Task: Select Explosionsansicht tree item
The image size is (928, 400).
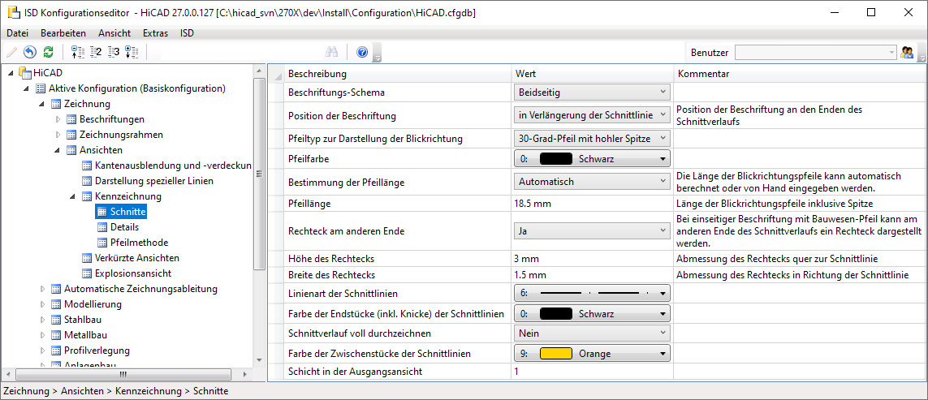Action: point(133,273)
